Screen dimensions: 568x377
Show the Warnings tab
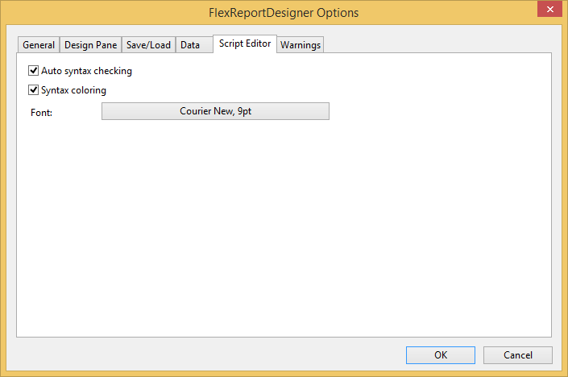click(301, 45)
